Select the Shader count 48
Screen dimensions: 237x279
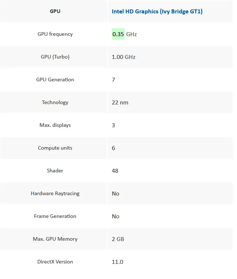(x=115, y=171)
